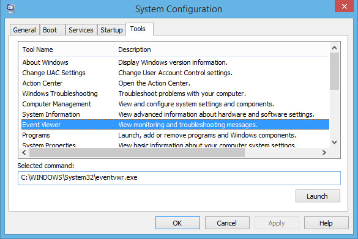Click description 'Troubleshoot problems with your computer.'

coord(182,94)
